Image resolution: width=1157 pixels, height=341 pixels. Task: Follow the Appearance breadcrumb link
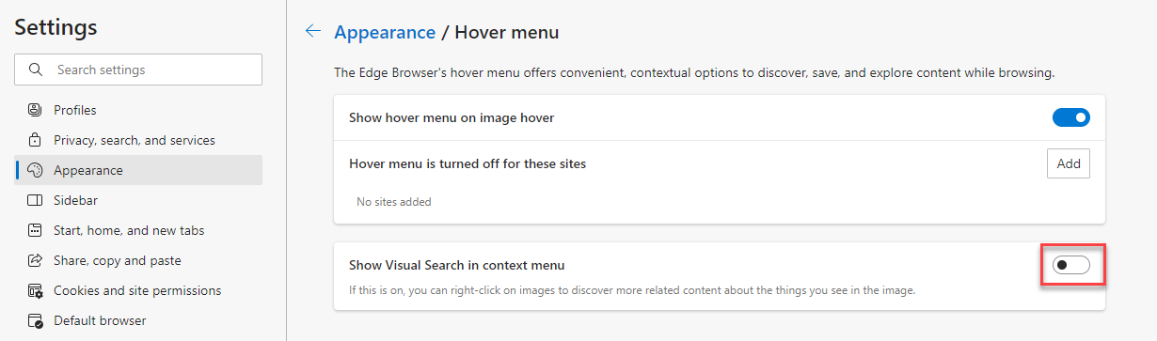click(x=385, y=32)
